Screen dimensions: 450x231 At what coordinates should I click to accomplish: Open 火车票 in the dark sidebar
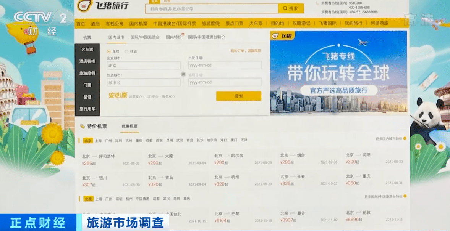click(87, 50)
